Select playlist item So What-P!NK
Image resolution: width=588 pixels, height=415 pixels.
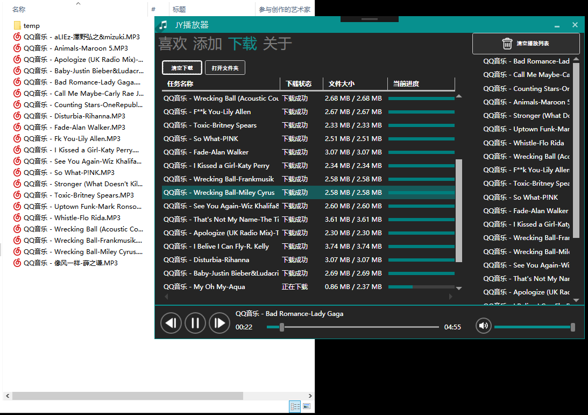pos(526,198)
